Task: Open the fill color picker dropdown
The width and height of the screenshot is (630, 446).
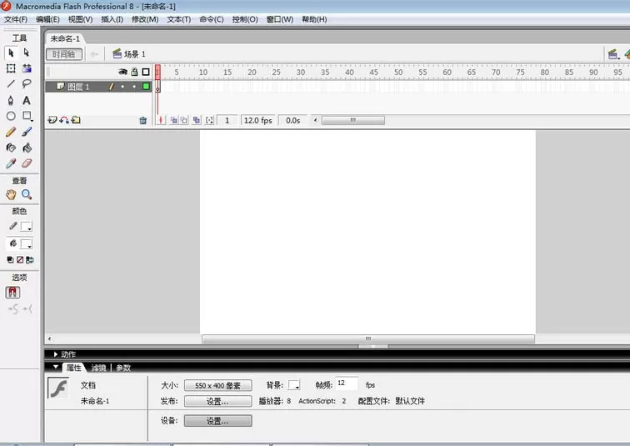Action: [x=27, y=244]
